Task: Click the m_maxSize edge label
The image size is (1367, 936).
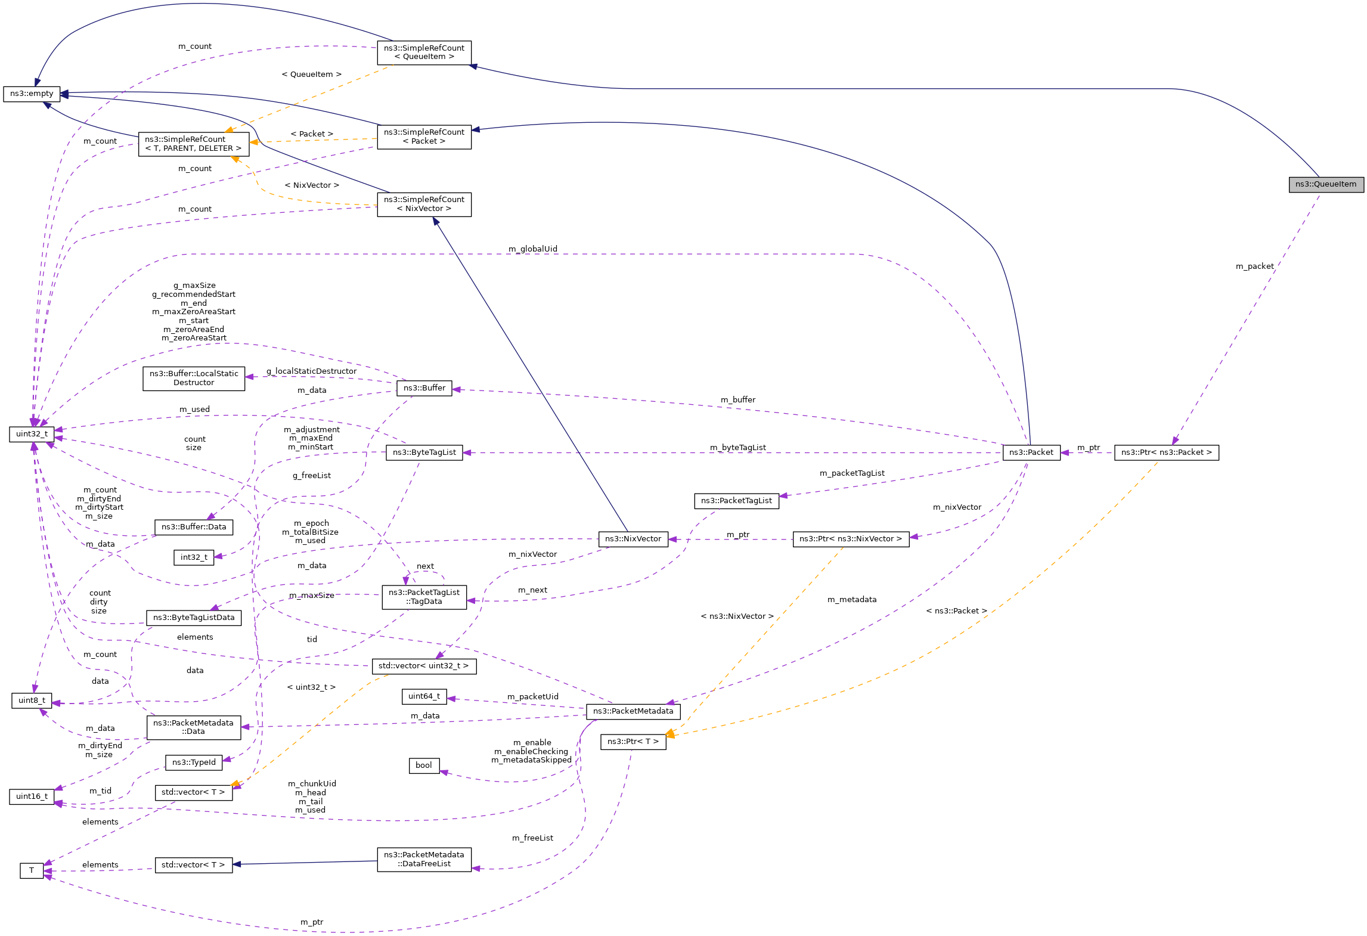Action: [311, 596]
